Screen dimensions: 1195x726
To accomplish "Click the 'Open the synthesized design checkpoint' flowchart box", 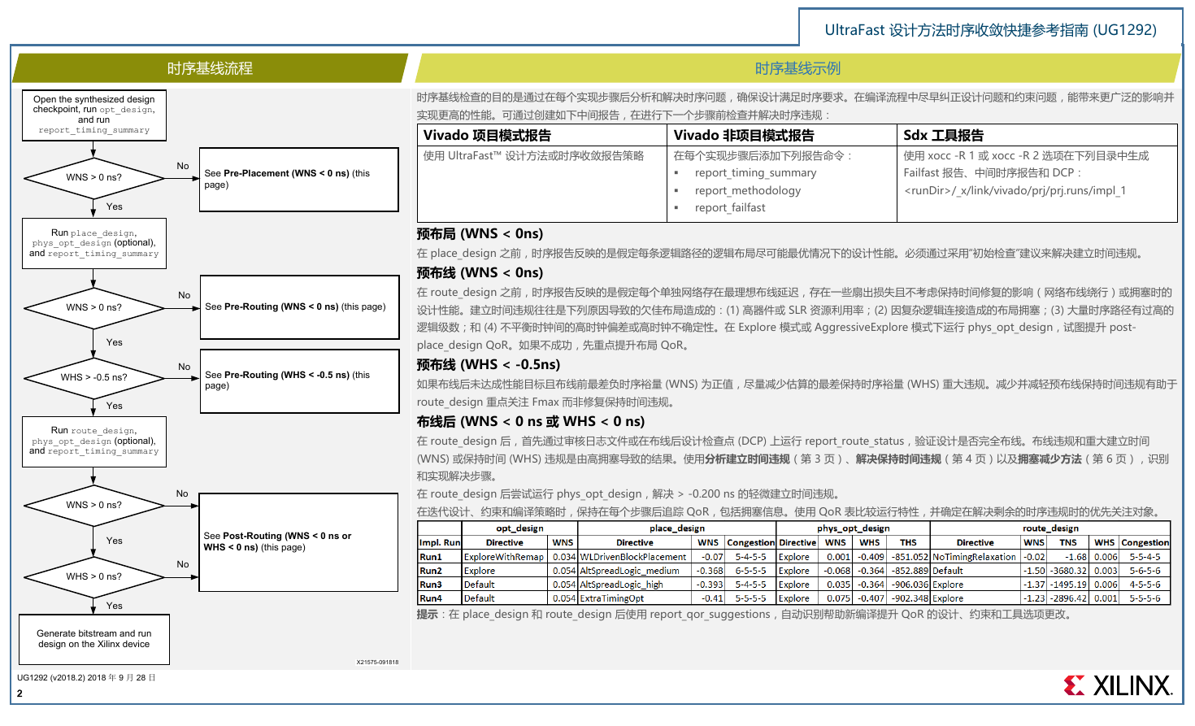I will coord(94,115).
